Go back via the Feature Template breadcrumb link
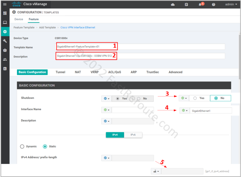Viewport: 241px width, 177px height. (24, 27)
